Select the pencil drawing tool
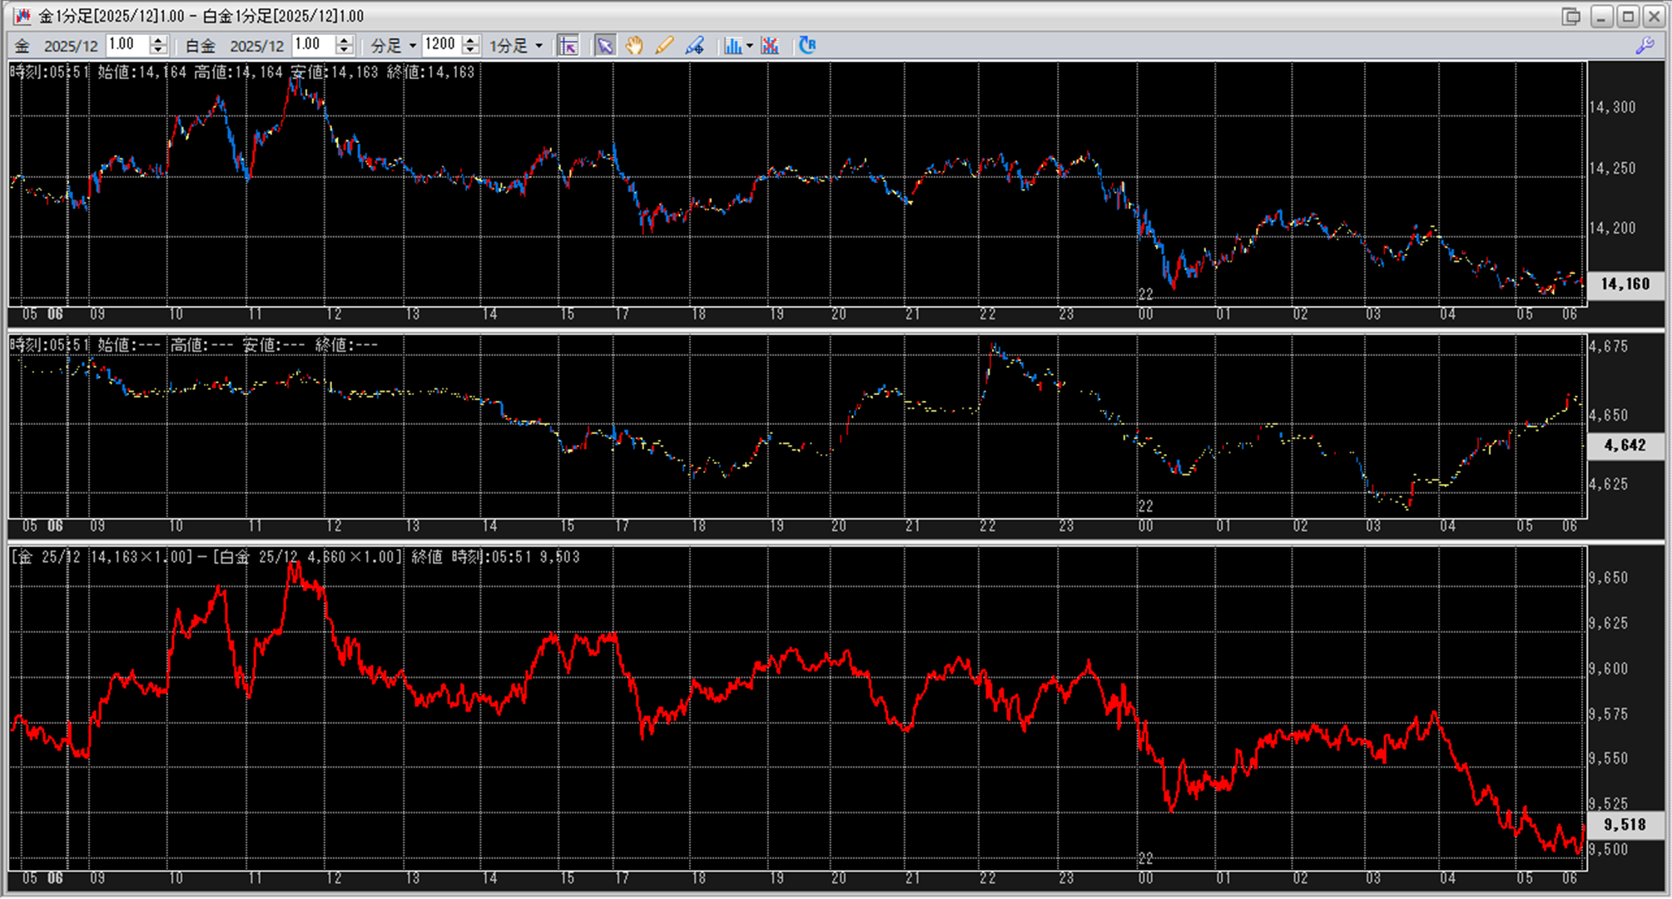1672x899 pixels. click(x=664, y=46)
